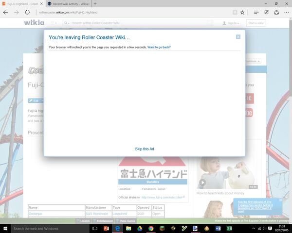Image resolution: width=292 pixels, height=233 pixels.
Task: Open the Edge share icon
Action: click(276, 13)
